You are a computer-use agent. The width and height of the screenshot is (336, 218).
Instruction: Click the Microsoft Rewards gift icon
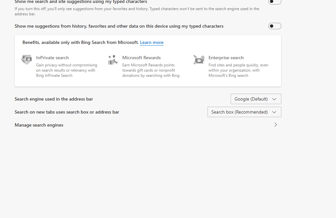click(x=113, y=61)
